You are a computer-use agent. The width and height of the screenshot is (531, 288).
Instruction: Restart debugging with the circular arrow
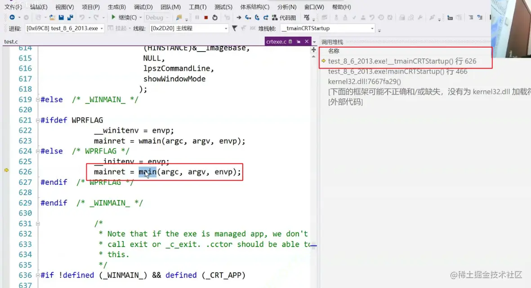coord(215,17)
